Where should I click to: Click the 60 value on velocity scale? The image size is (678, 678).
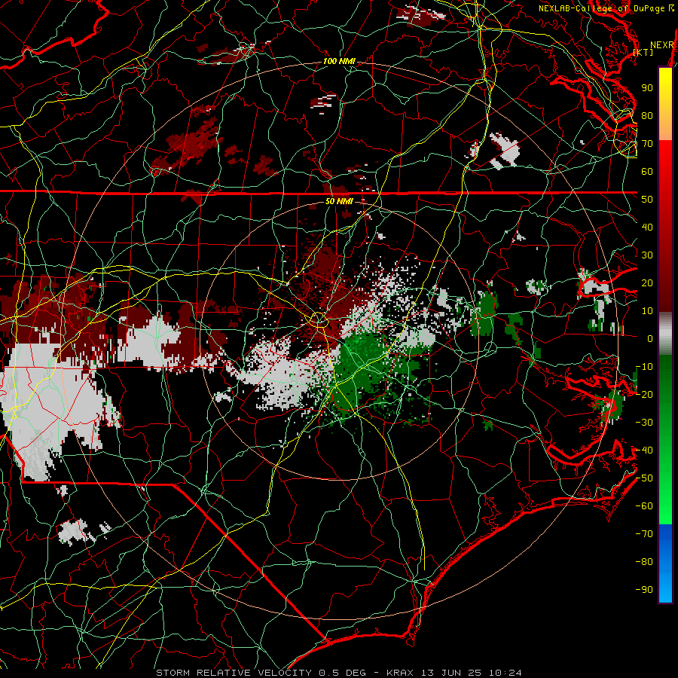tap(647, 171)
